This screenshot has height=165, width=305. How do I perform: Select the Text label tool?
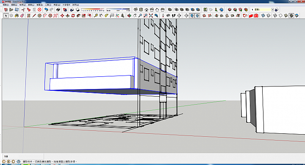click(x=112, y=16)
